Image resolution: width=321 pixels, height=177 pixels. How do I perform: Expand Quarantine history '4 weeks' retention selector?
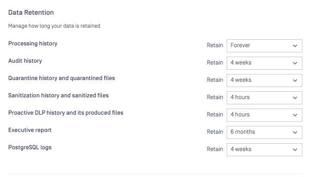pyautogui.click(x=260, y=80)
